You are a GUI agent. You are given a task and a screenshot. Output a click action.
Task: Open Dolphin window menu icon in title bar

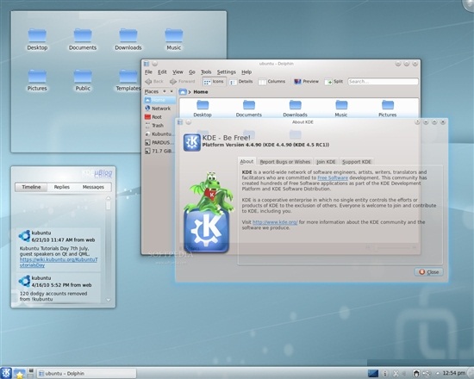(147, 64)
